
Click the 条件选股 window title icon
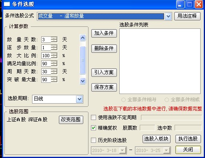pos(7,4)
